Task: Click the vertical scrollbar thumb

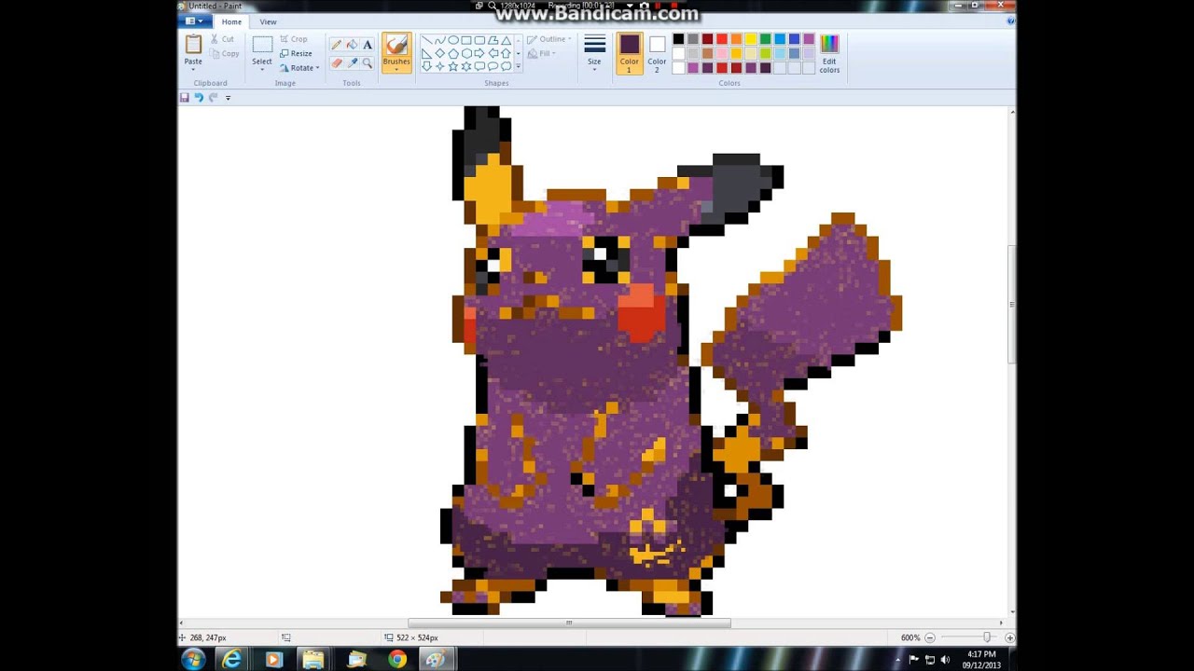Action: tap(1012, 304)
